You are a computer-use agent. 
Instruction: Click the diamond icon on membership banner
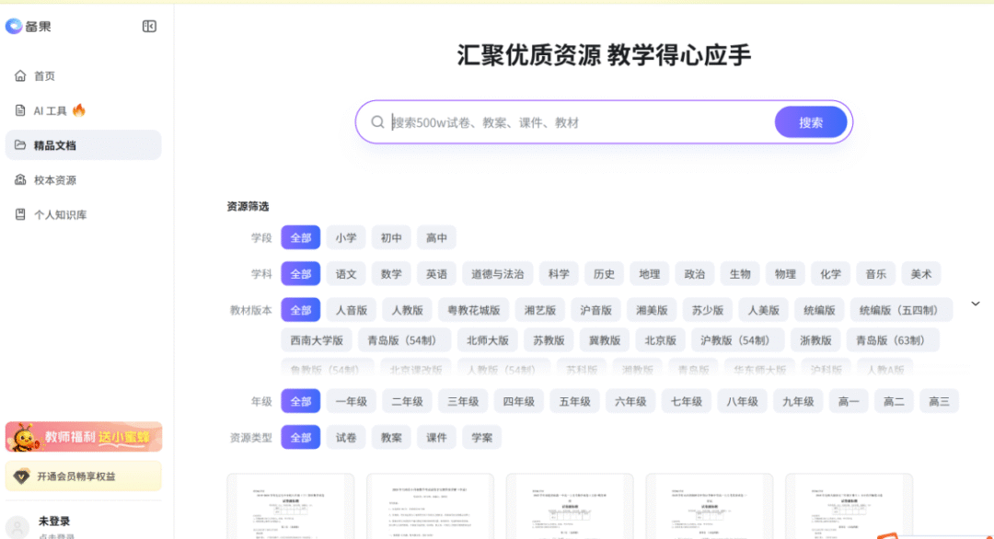21,476
